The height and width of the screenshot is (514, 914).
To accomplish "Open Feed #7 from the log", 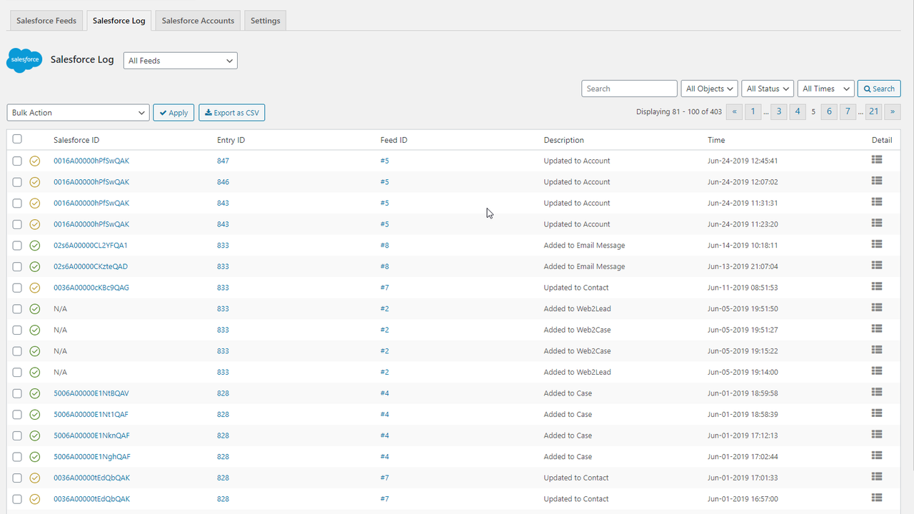I will pyautogui.click(x=385, y=287).
